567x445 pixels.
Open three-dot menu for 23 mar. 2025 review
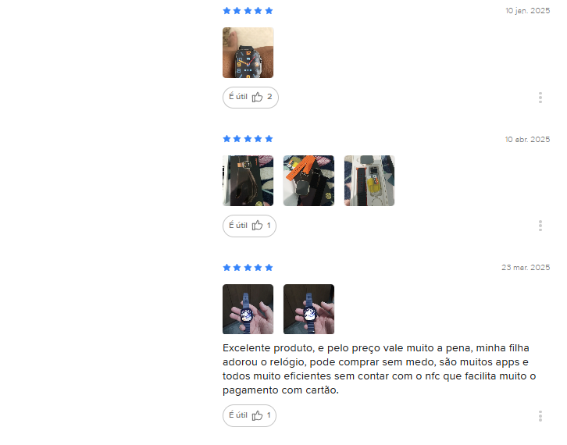pos(540,416)
